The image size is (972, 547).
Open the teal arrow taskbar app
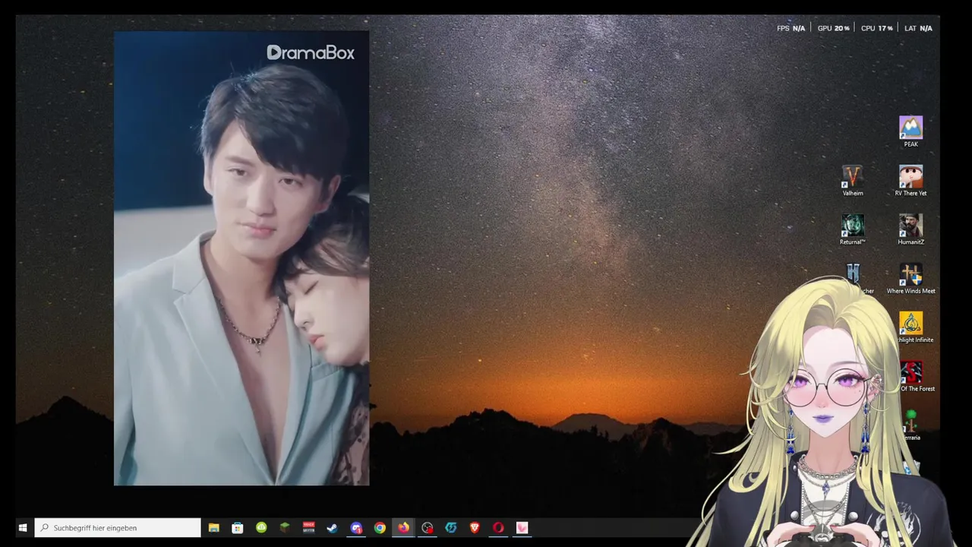pyautogui.click(x=451, y=527)
